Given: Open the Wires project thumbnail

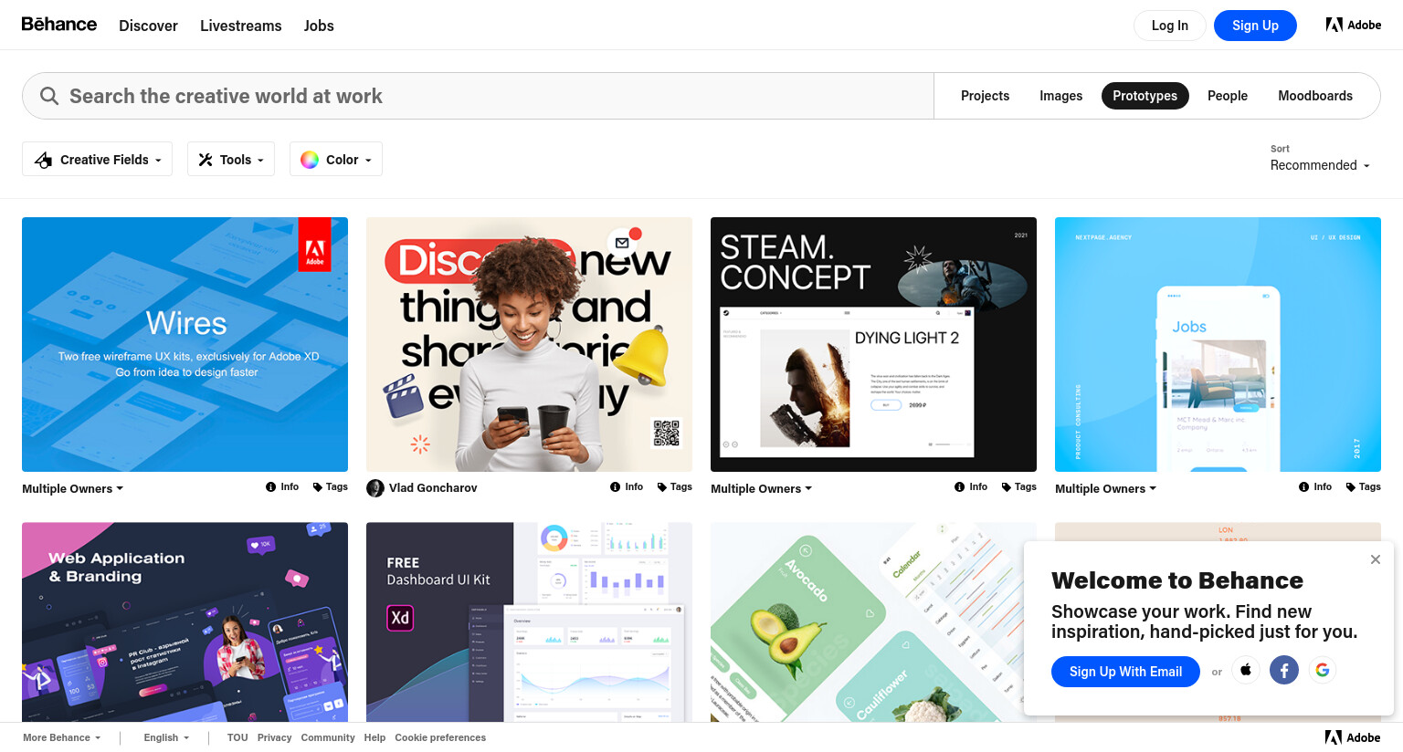Looking at the screenshot, I should tap(185, 344).
